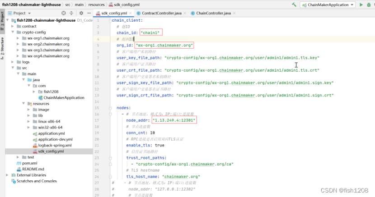This screenshot has width=375, height=197.
Task: Click fish1208-chainmaker-lighthouse breadcrumb in navigation bar
Action: (x=31, y=5)
